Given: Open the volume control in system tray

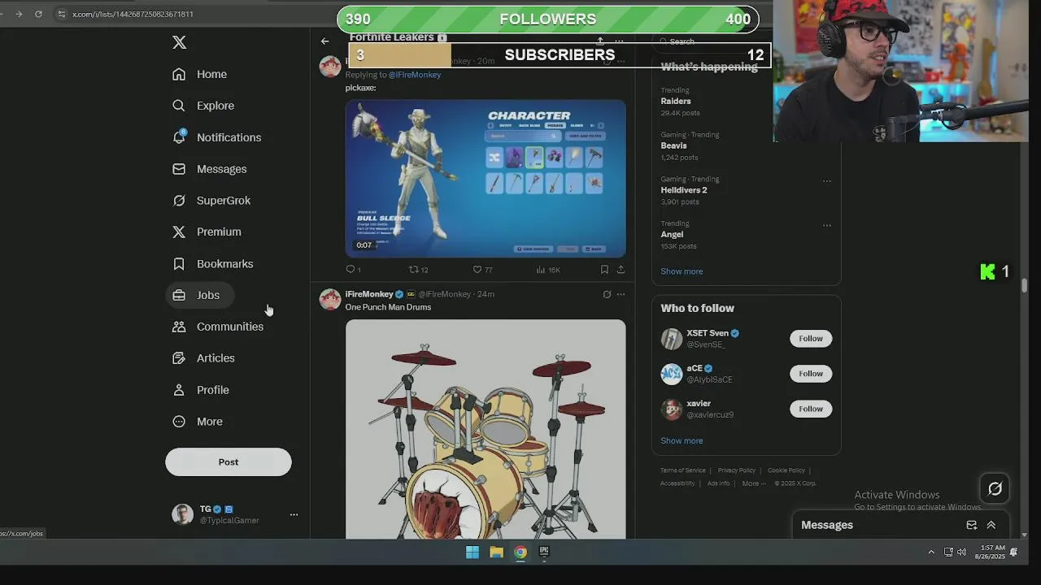Looking at the screenshot, I should 962,552.
